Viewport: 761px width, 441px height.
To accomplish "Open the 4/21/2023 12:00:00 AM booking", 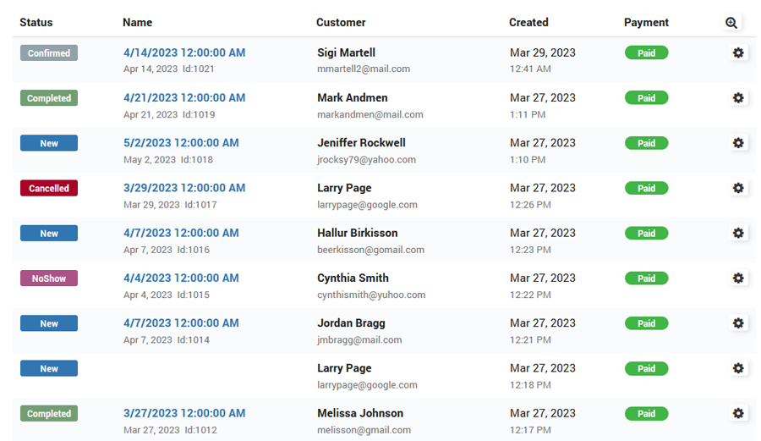I will 184,97.
